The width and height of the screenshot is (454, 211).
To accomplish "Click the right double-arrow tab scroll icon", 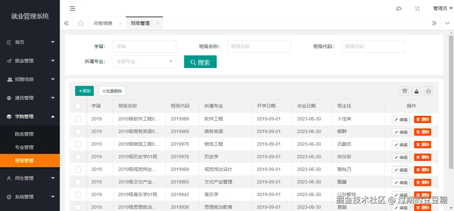I will tap(434, 23).
